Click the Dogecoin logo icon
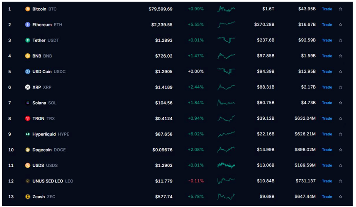Screen dimensions: 356x207 27,150
